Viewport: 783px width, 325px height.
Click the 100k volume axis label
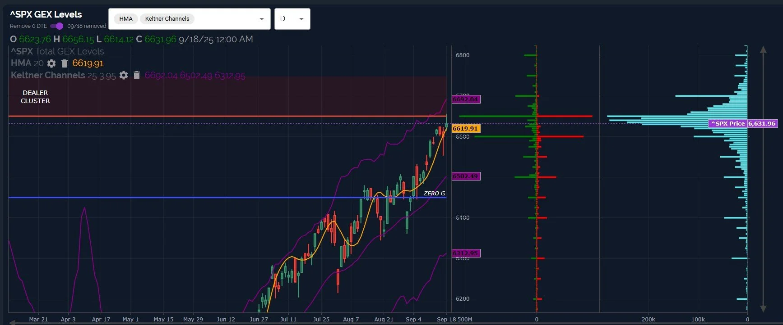[x=698, y=319]
